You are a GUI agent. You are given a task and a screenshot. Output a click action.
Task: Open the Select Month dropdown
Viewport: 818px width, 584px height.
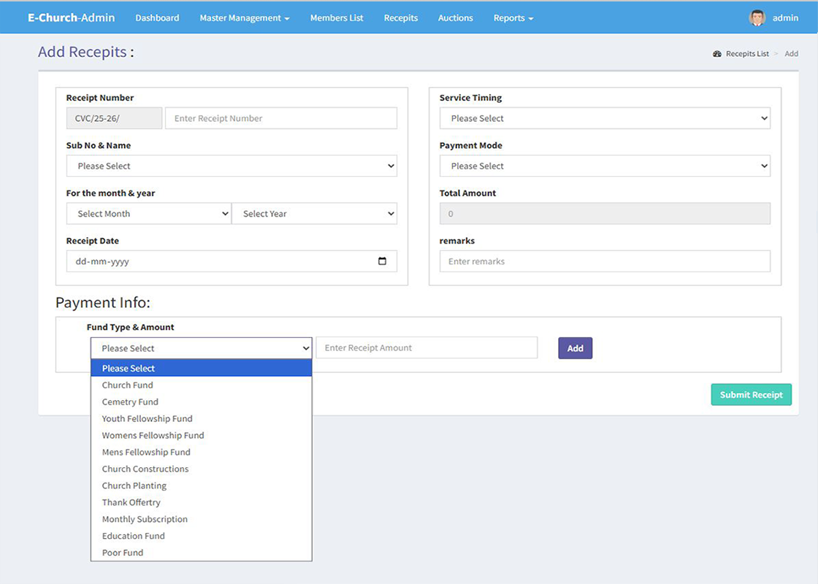[148, 214]
